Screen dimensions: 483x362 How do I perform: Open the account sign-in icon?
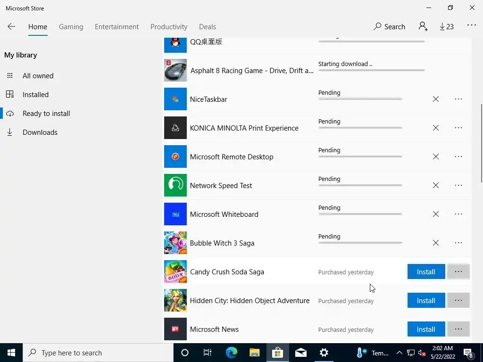(x=423, y=26)
